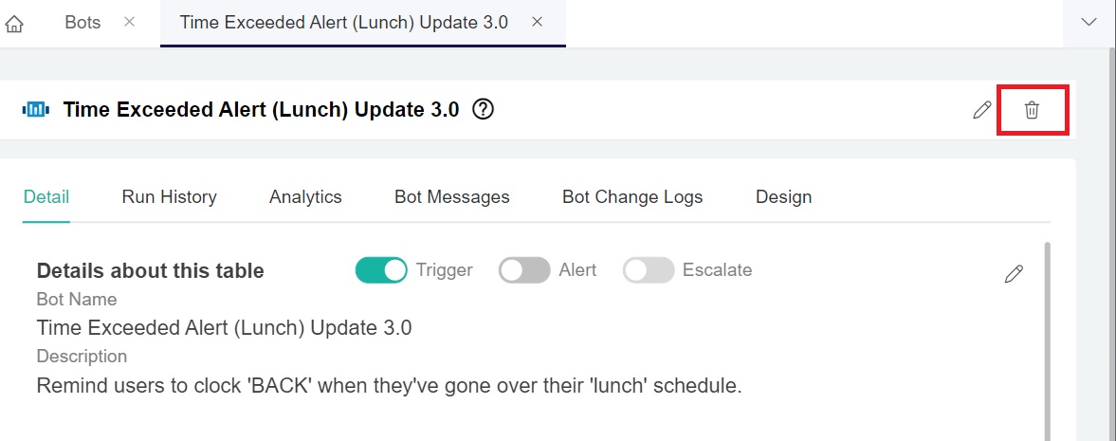Expand the tab list chevron dropdown
This screenshot has width=1116, height=441.
(1089, 23)
